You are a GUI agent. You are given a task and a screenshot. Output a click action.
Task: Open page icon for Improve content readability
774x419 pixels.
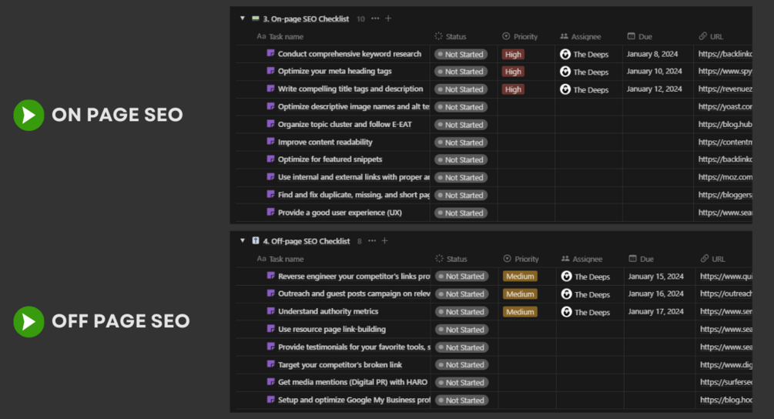(x=271, y=142)
